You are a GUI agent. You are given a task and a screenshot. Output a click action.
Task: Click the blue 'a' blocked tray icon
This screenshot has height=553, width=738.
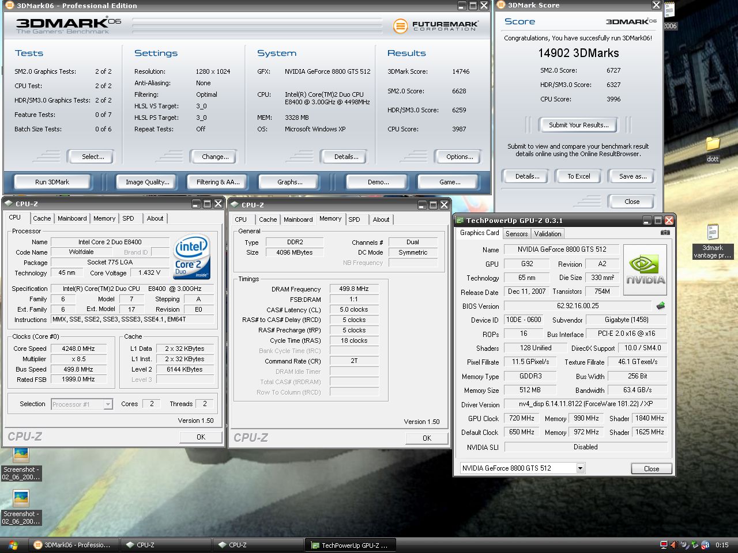coord(705,545)
